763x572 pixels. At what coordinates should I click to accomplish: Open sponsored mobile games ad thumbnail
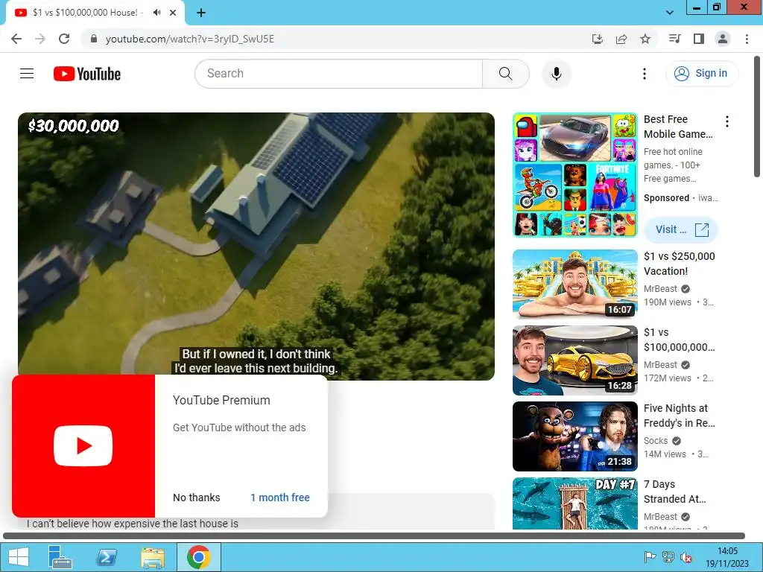574,175
